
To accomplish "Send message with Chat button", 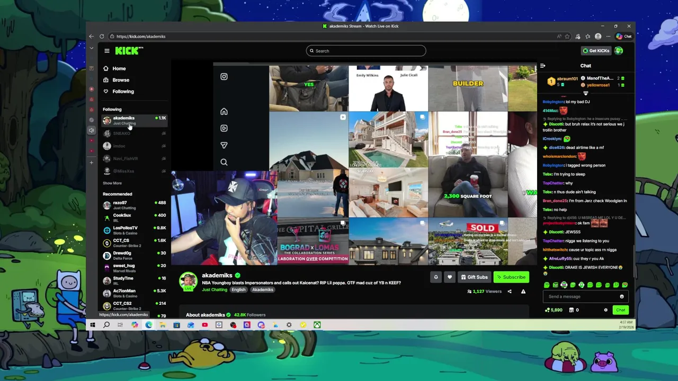I will [x=620, y=310].
